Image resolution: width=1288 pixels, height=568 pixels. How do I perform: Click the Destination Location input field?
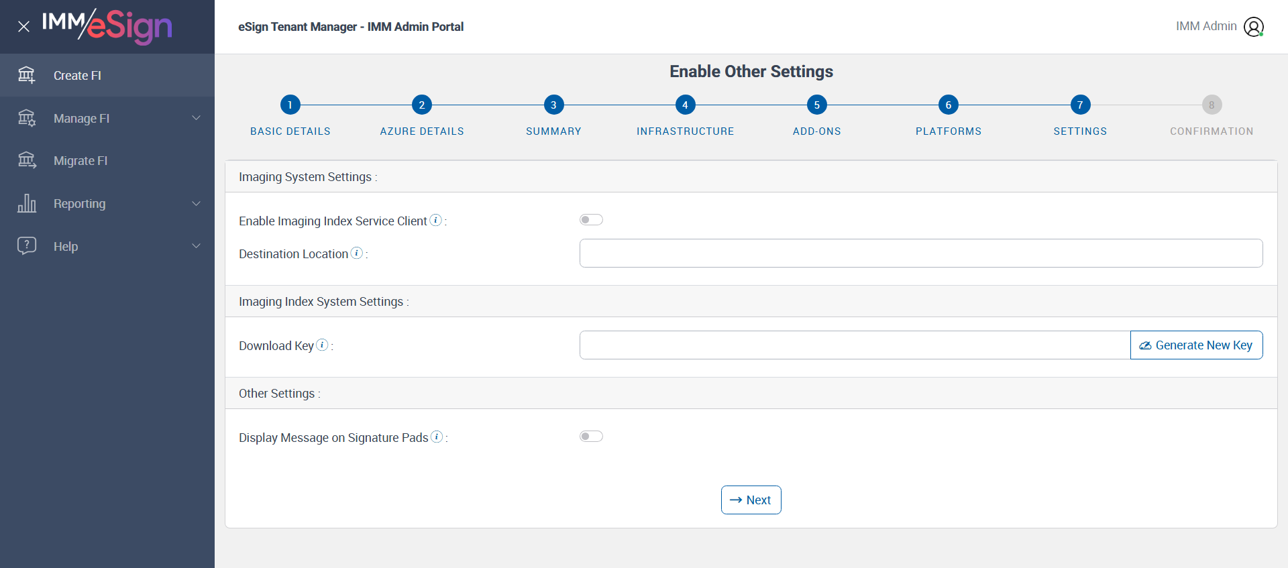click(x=920, y=253)
